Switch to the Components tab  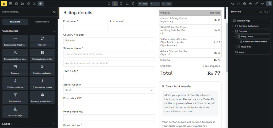42,22
